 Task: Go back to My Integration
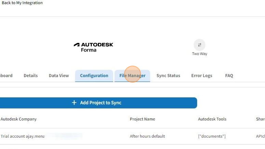(22, 3)
